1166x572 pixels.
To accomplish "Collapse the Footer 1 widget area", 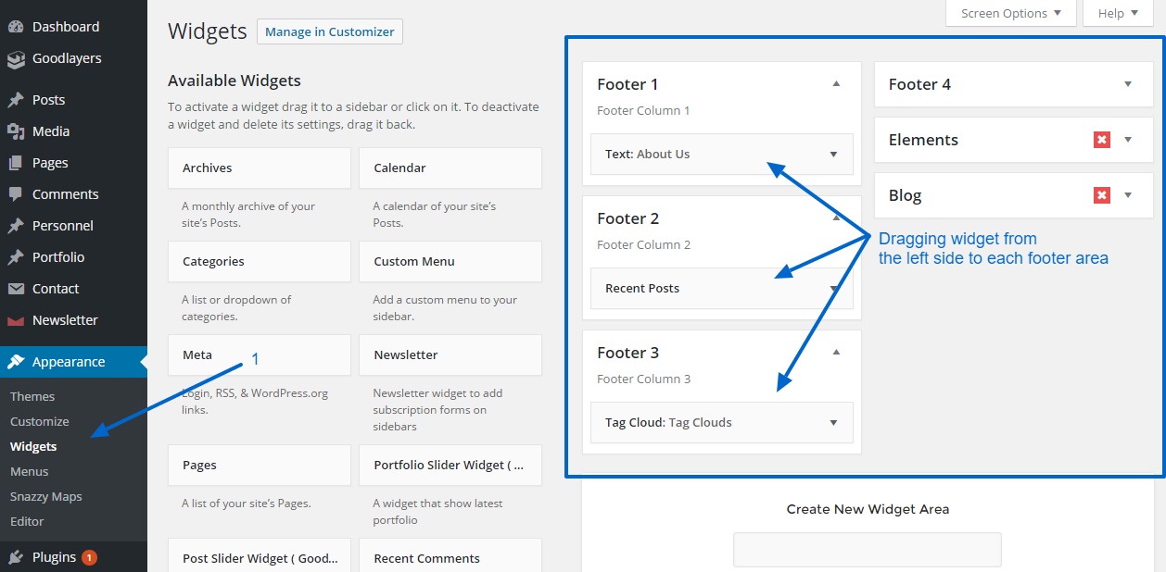I will pyautogui.click(x=836, y=84).
